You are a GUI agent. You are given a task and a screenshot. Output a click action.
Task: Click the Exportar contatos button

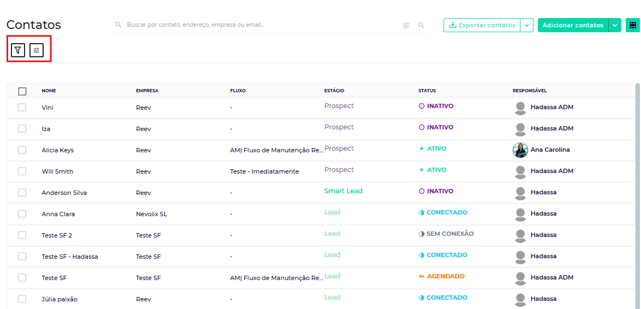pyautogui.click(x=482, y=25)
